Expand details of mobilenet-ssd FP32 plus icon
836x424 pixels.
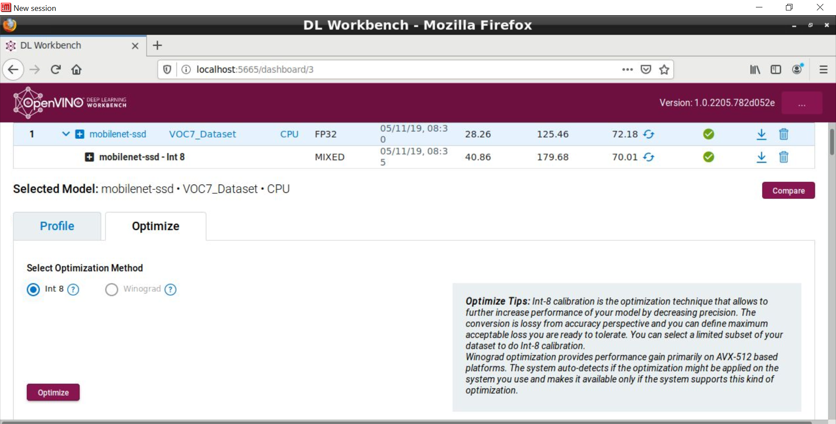pyautogui.click(x=80, y=134)
